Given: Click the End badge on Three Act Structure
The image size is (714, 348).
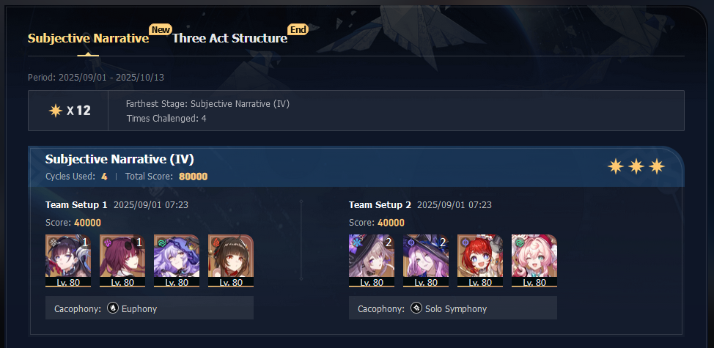Looking at the screenshot, I should pos(298,30).
